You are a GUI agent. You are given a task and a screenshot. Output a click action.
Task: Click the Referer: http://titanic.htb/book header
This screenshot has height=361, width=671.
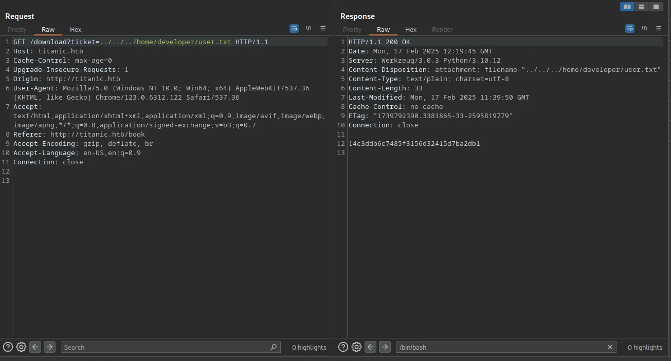[79, 135]
